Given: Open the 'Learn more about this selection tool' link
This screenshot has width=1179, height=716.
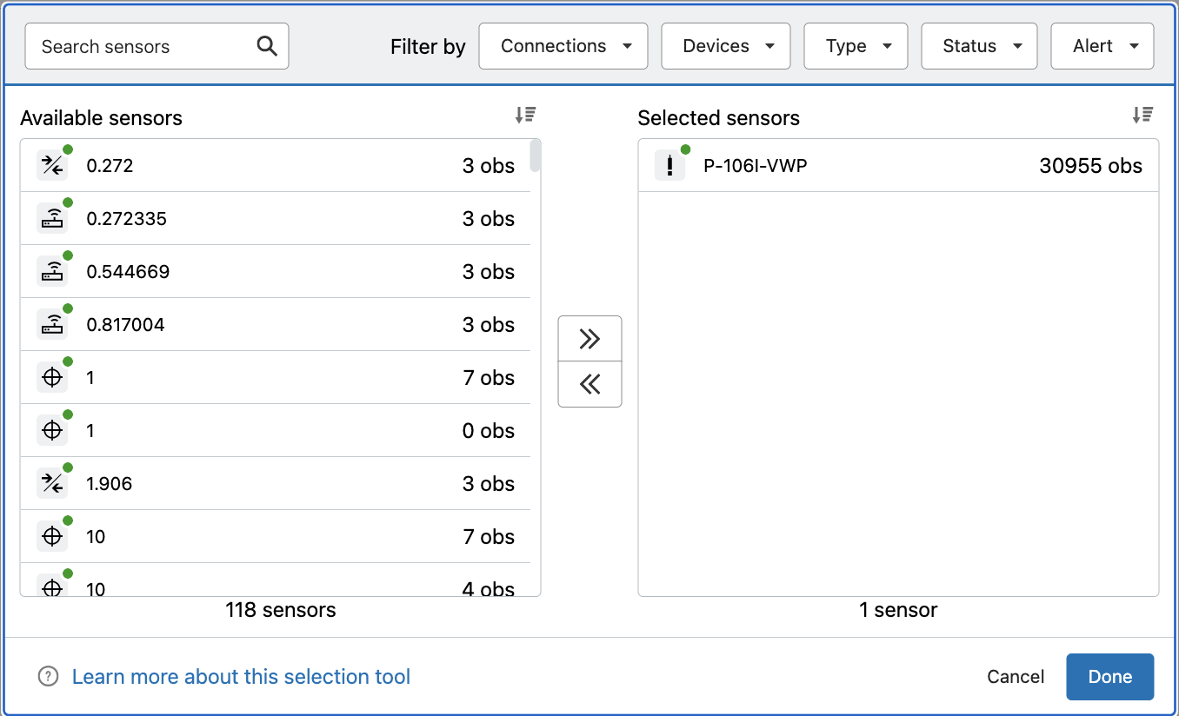Looking at the screenshot, I should pos(241,677).
